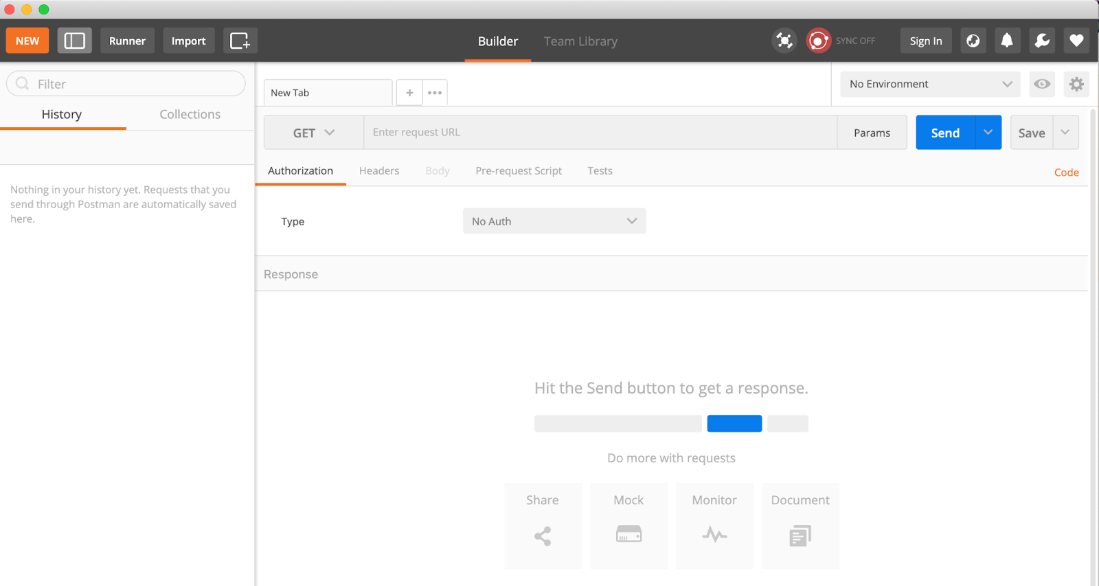Click the heart icon in header
This screenshot has width=1099, height=586.
(x=1076, y=41)
